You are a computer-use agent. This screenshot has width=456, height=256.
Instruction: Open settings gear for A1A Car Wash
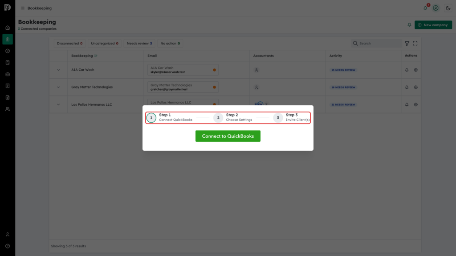(416, 70)
